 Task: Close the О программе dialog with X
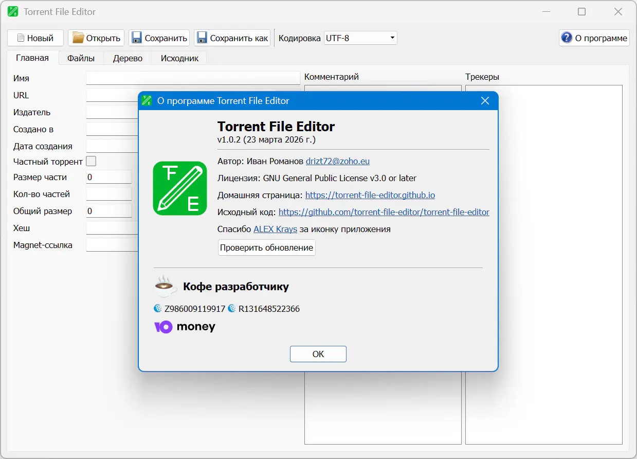click(x=485, y=101)
